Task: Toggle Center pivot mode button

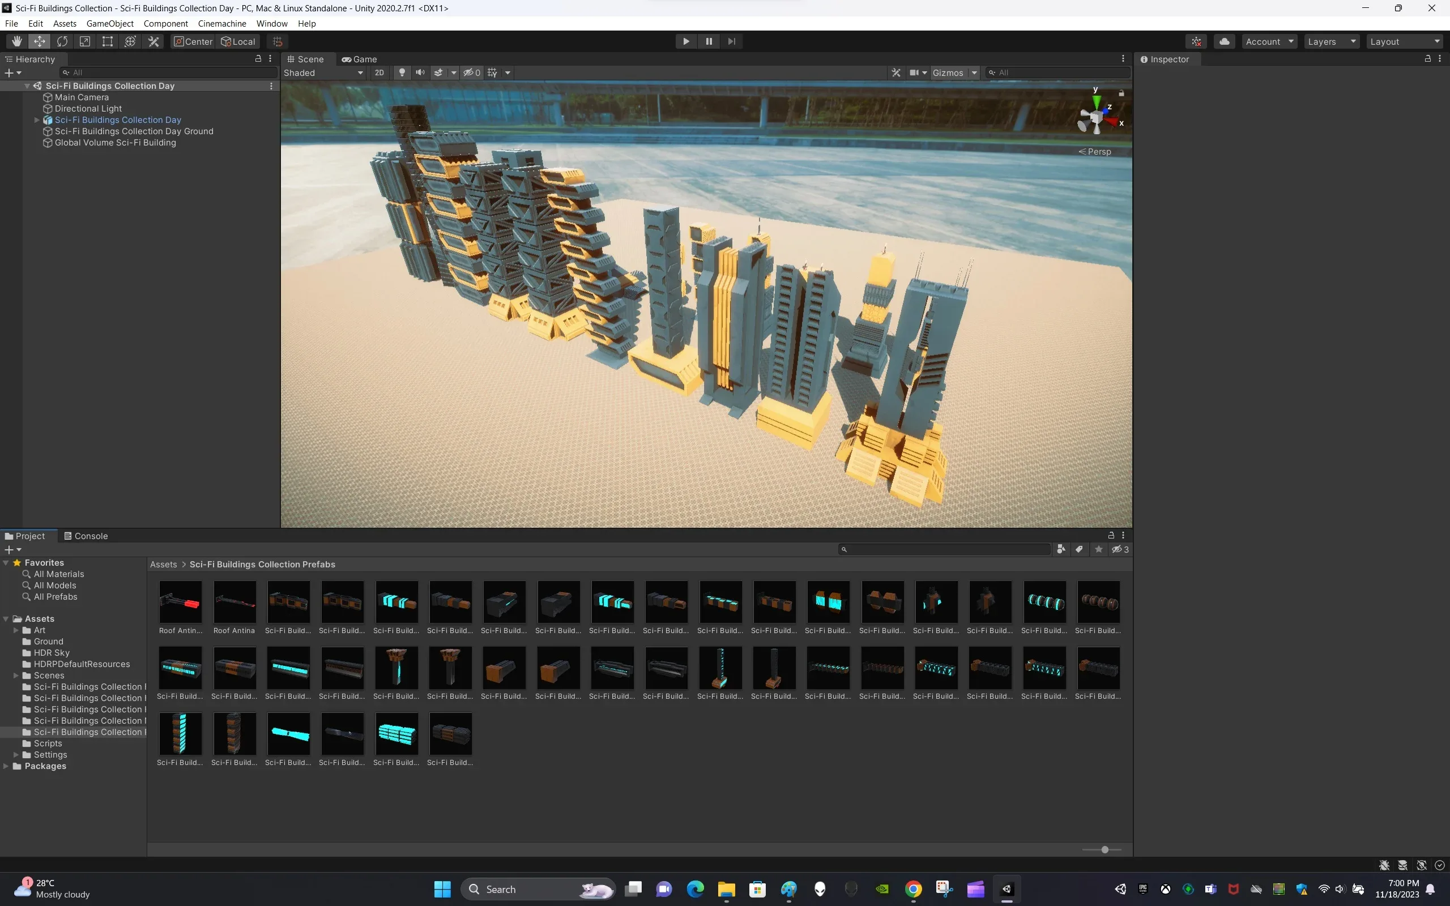Action: (193, 41)
